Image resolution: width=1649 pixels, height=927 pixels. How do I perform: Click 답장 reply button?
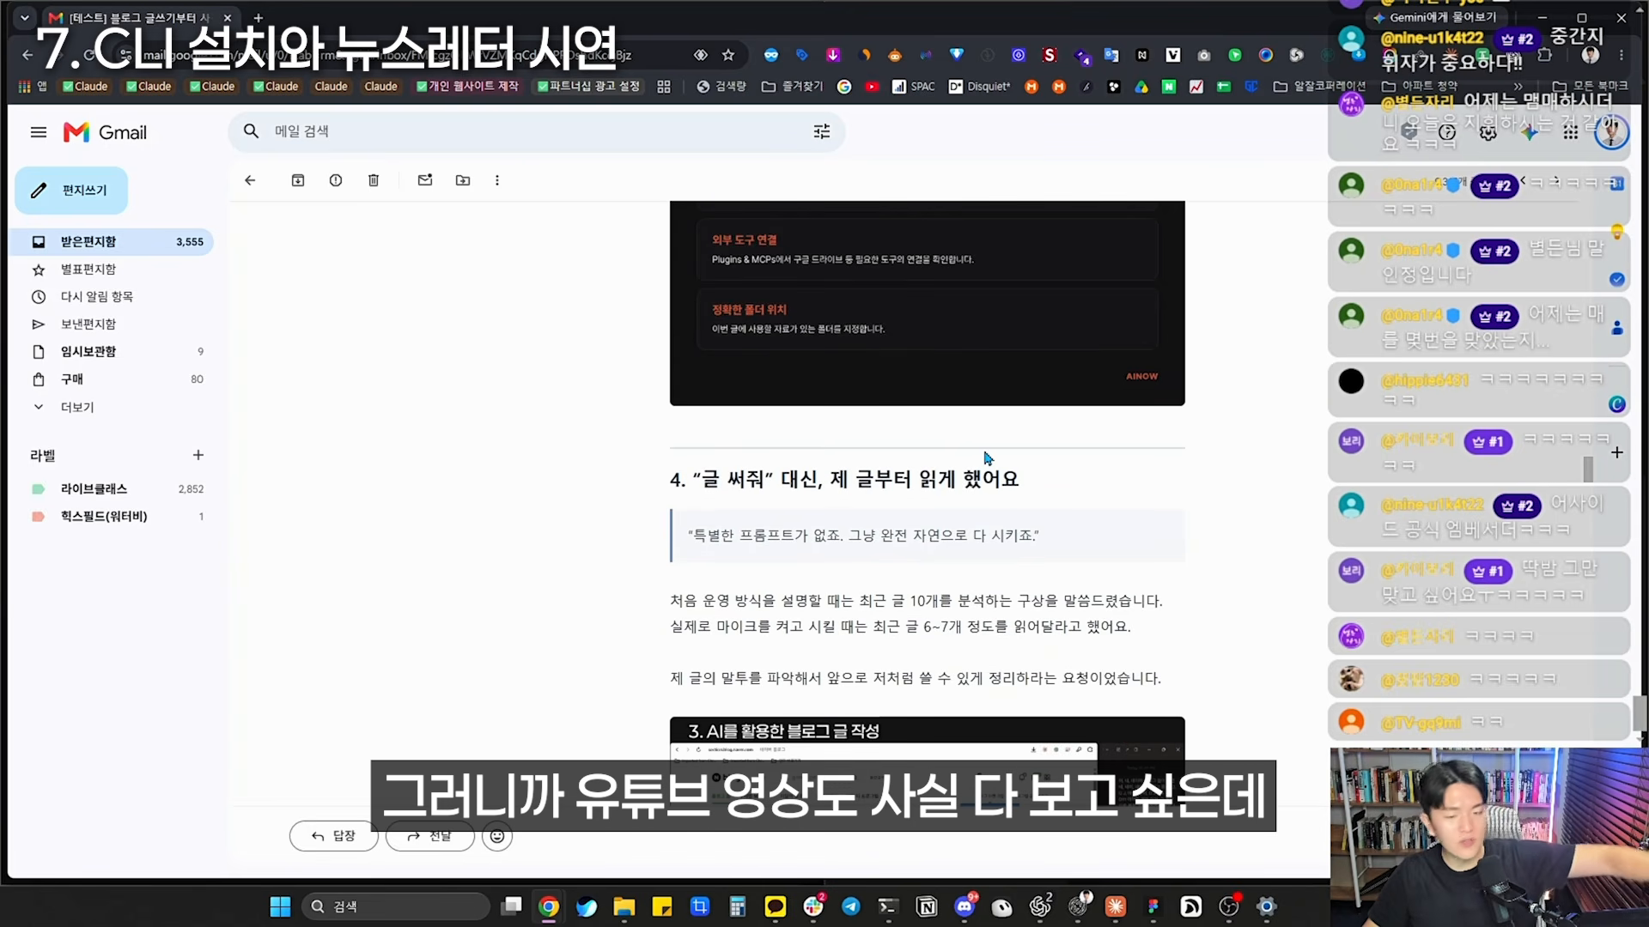[333, 836]
